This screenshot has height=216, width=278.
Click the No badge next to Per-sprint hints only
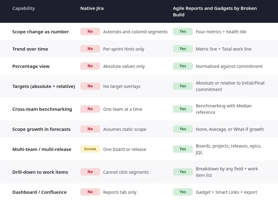click(x=90, y=49)
